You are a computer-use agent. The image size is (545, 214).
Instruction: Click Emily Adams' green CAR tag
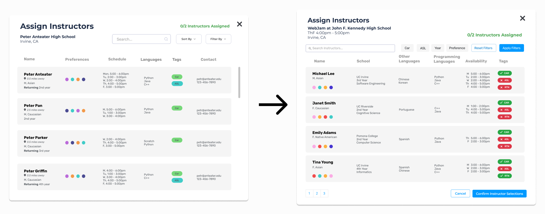505,132
